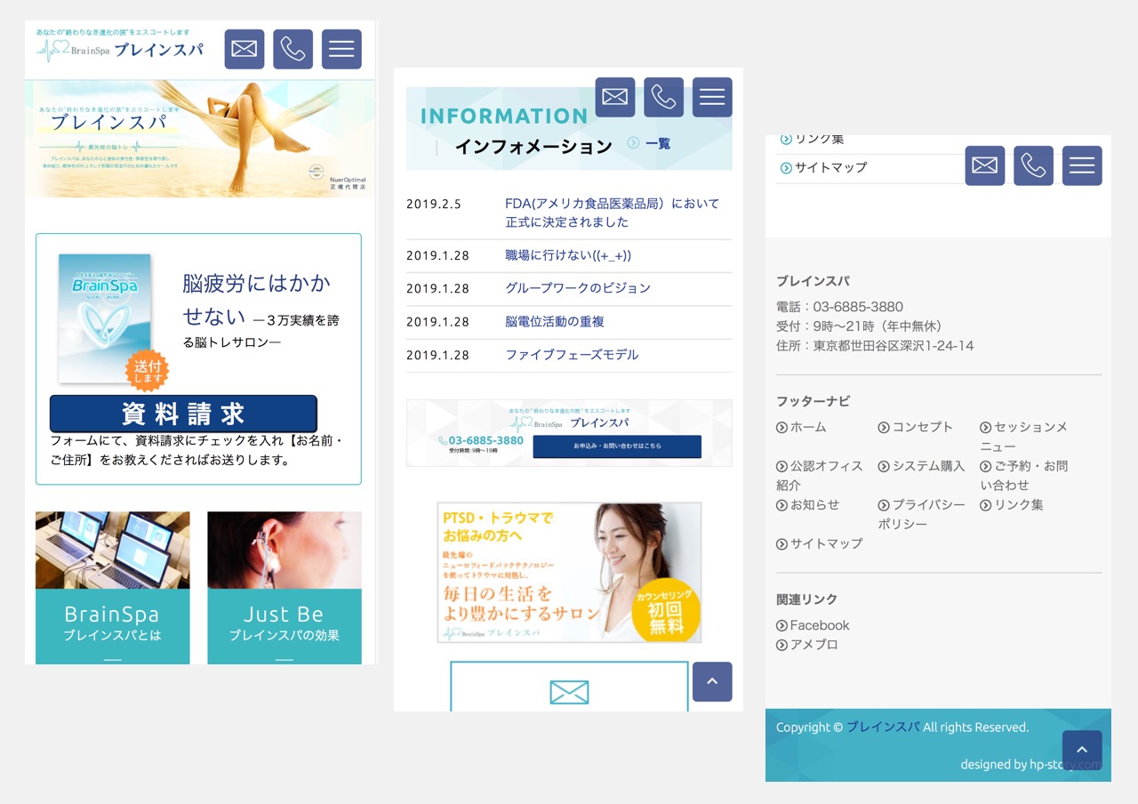Click ホーム in footer navigation
The height and width of the screenshot is (804, 1138).
[801, 427]
